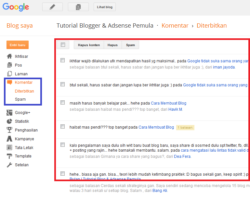
Task: Open the Komentar menu item
Action: [x=24, y=82]
